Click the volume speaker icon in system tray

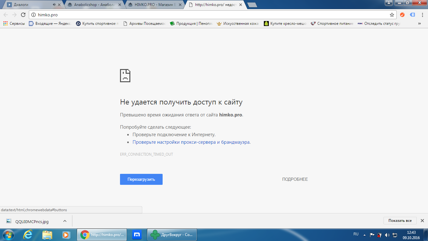[387, 235]
